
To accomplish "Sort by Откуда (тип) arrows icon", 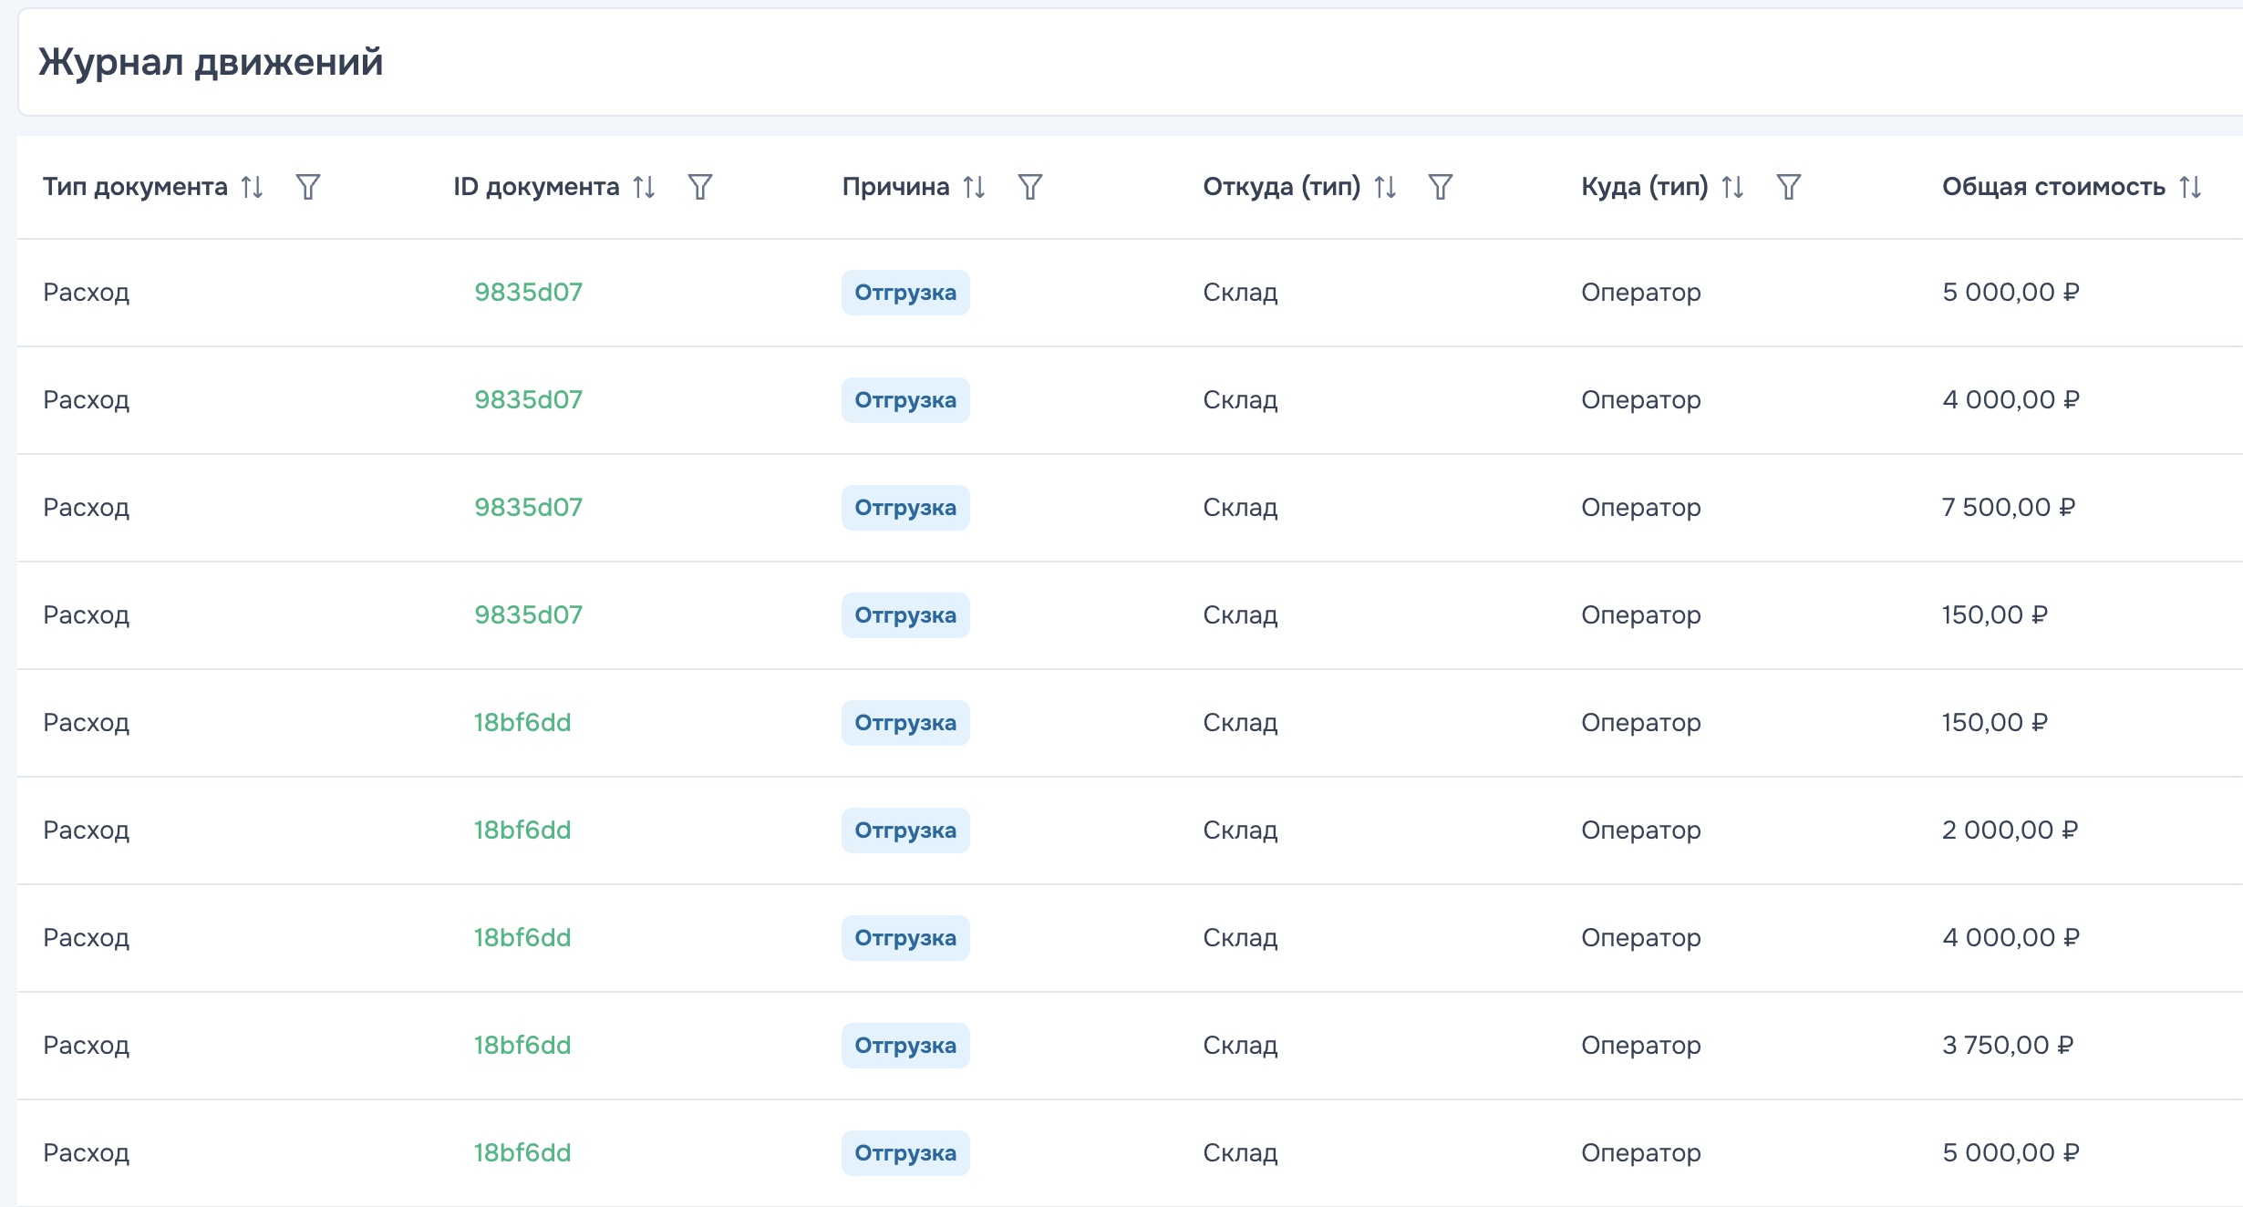I will (x=1385, y=187).
